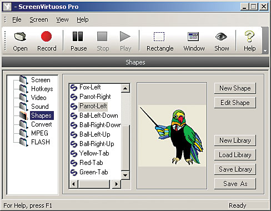271x211 pixels.
Task: Click the Stop toolbar icon
Action: click(x=102, y=37)
